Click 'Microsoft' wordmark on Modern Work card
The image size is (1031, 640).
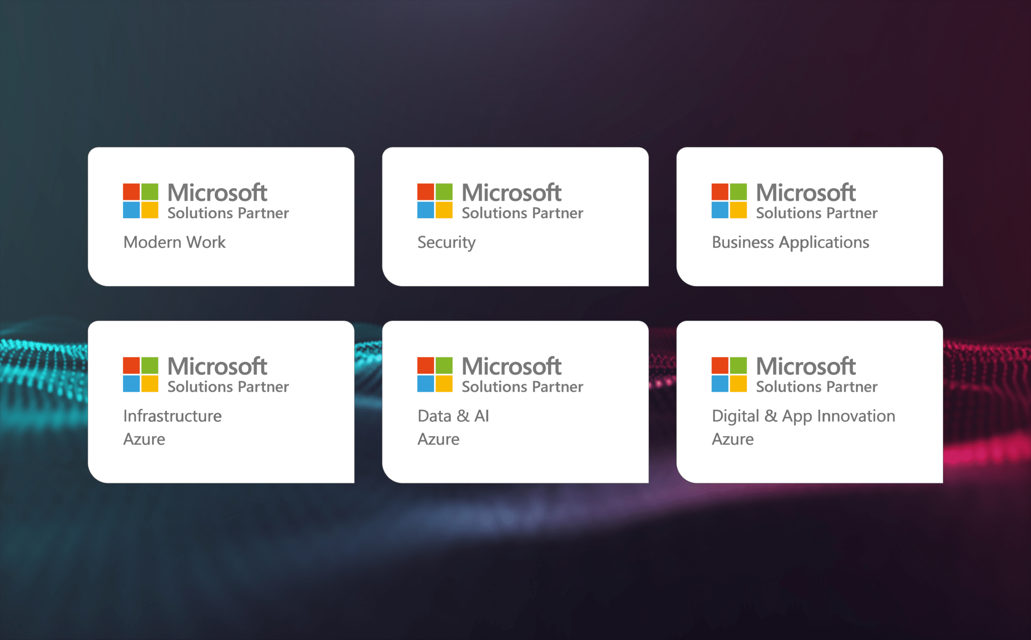[217, 192]
